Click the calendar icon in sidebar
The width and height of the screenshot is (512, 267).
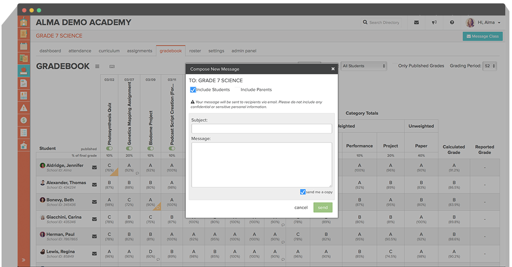24,46
